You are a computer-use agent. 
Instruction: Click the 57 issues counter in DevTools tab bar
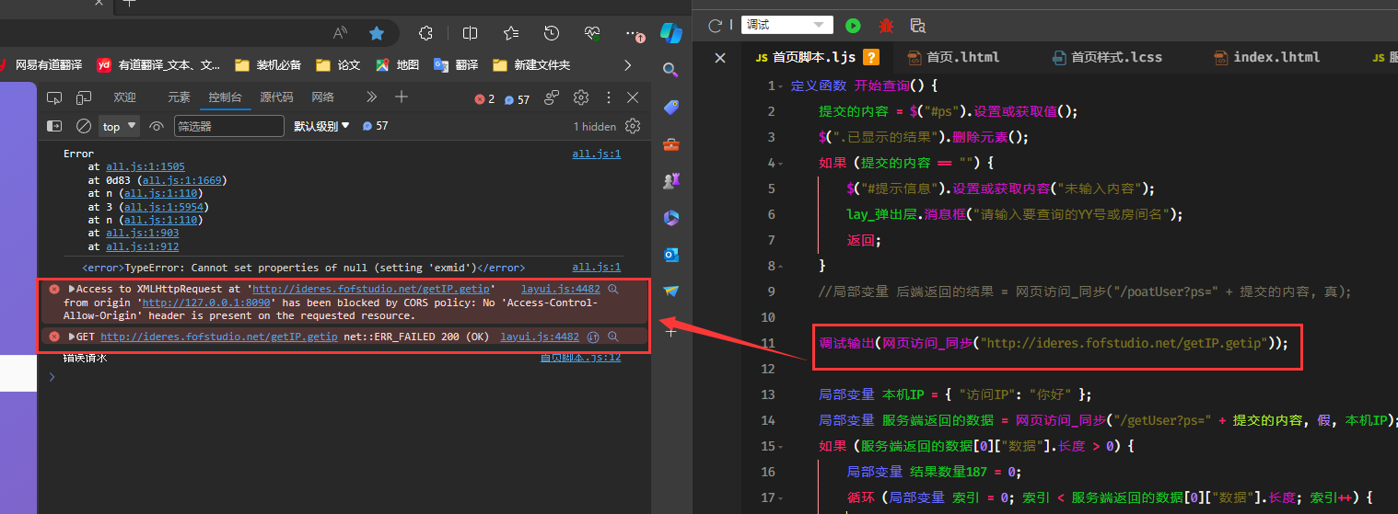click(x=517, y=99)
